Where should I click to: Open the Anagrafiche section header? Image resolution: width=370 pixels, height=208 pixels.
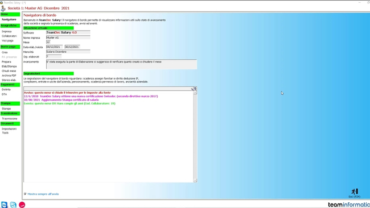click(x=10, y=26)
